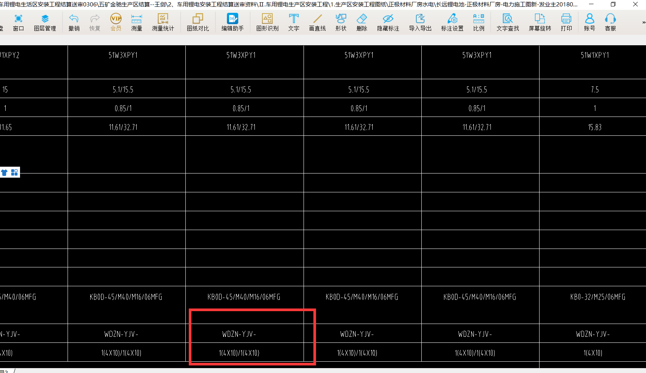Select cell text 15.83

tap(595, 127)
